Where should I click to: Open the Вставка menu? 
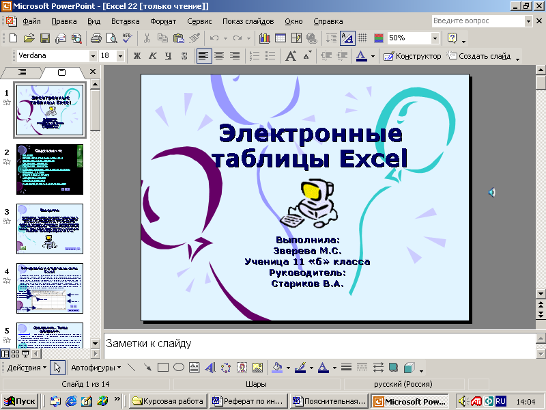pyautogui.click(x=126, y=21)
